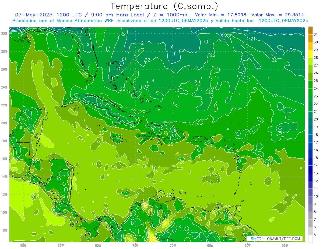Click the latitude label '28N'
Viewport: 323px width, 249px height.
point(4,51)
